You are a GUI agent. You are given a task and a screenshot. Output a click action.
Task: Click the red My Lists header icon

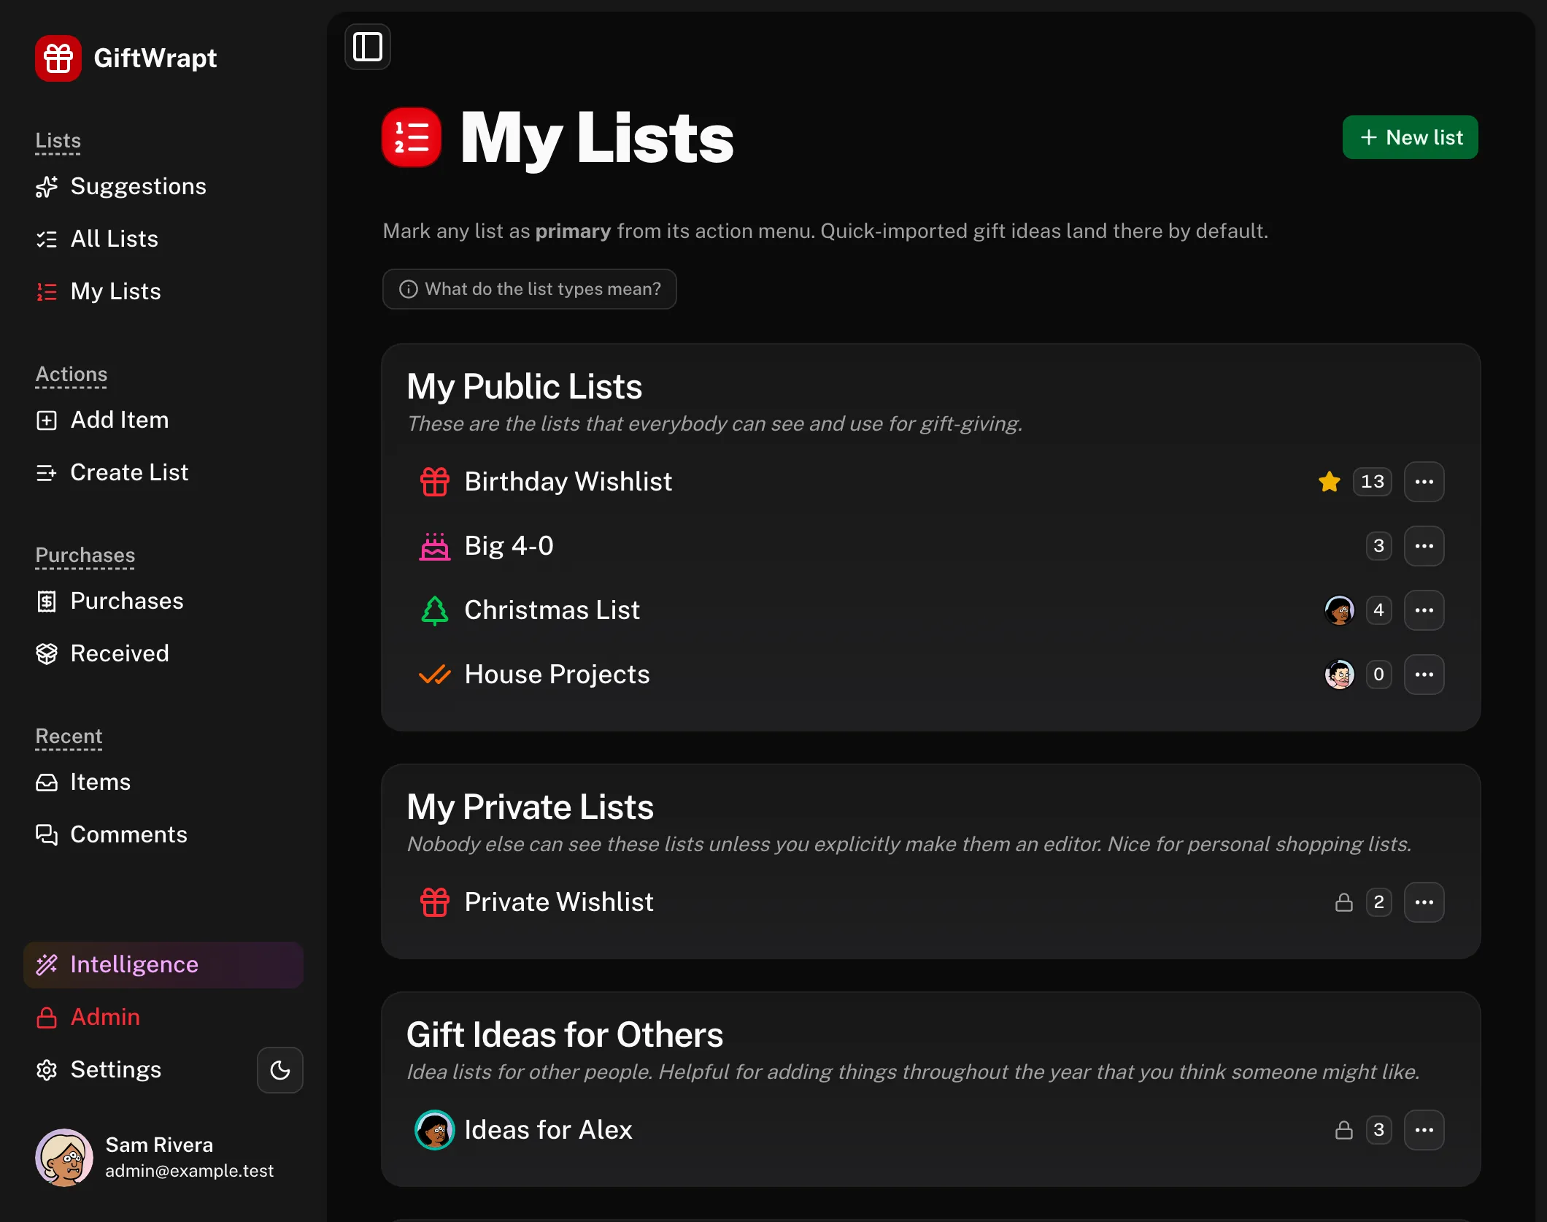(412, 137)
